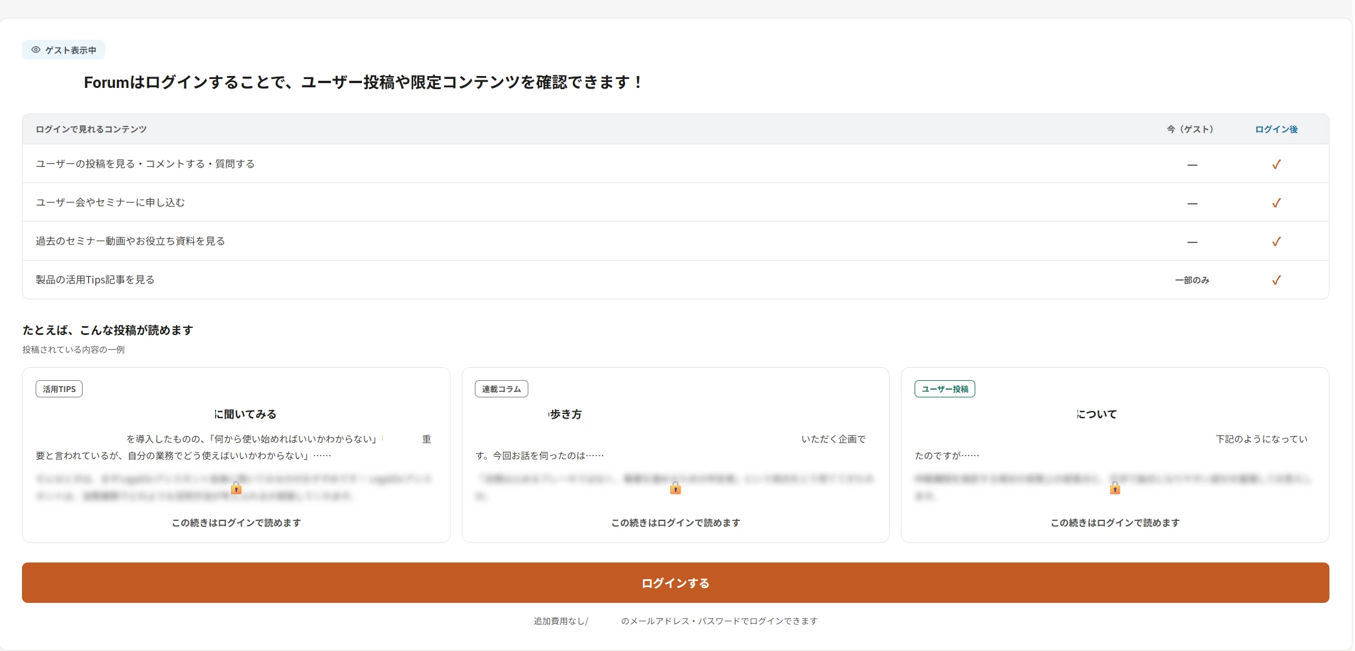Click この続きはログインで読めます in the 活用TIPS card

click(x=237, y=523)
